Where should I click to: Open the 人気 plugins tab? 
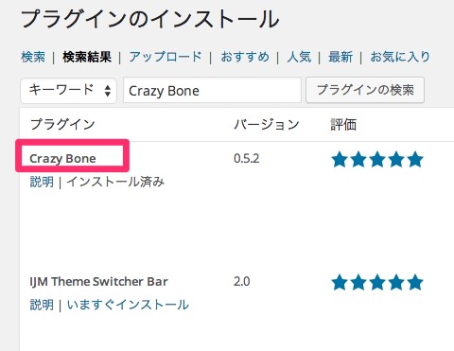tap(299, 57)
